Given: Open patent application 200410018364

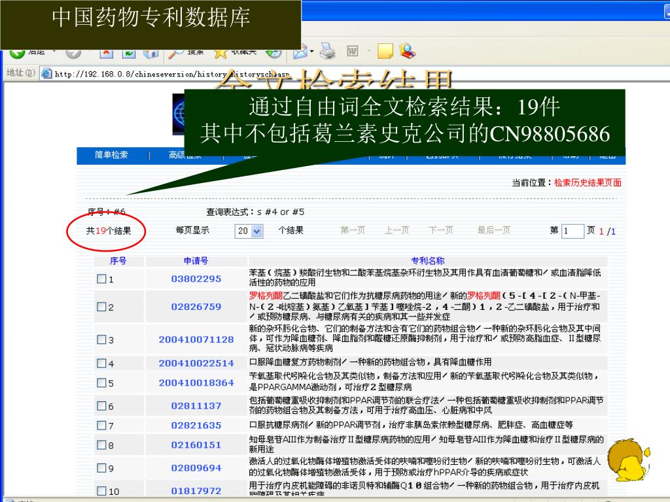Looking at the screenshot, I should click(196, 382).
